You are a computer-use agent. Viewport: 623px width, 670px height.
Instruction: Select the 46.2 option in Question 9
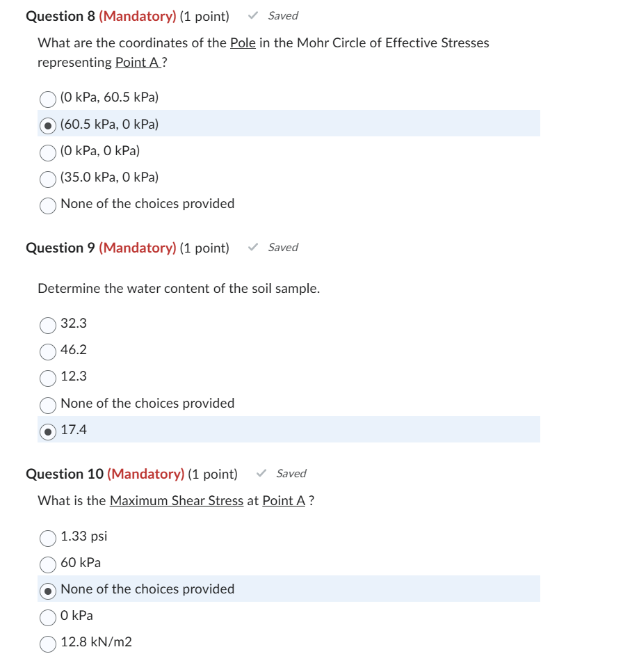tap(47, 351)
